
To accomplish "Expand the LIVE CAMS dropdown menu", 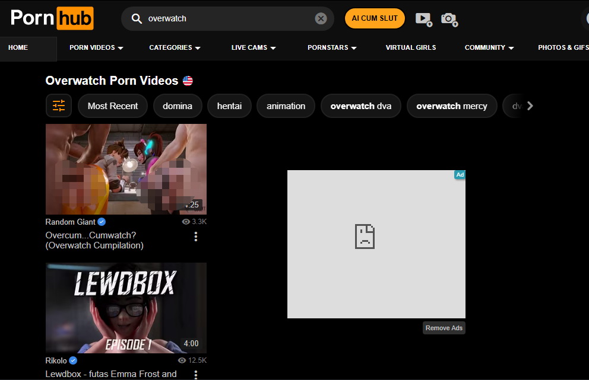I will coord(254,47).
